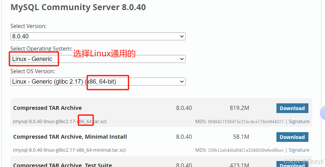Viewport: 325px width, 167px height.
Task: Download the Compressed TAR Archive, Test Suite
Action: click(x=292, y=164)
